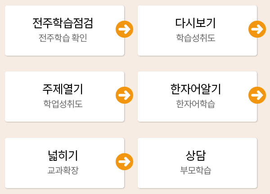
Task: Click the 한자어알기 title text
Action: pyautogui.click(x=196, y=89)
